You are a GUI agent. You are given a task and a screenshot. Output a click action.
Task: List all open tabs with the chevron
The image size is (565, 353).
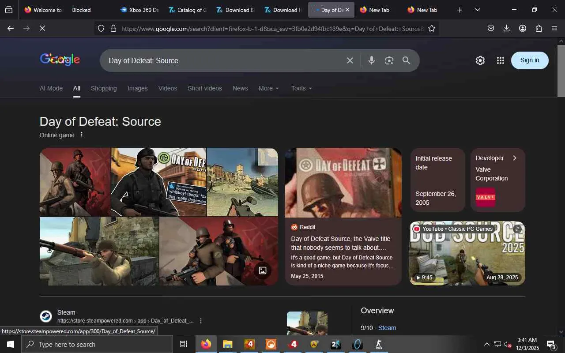(x=477, y=10)
